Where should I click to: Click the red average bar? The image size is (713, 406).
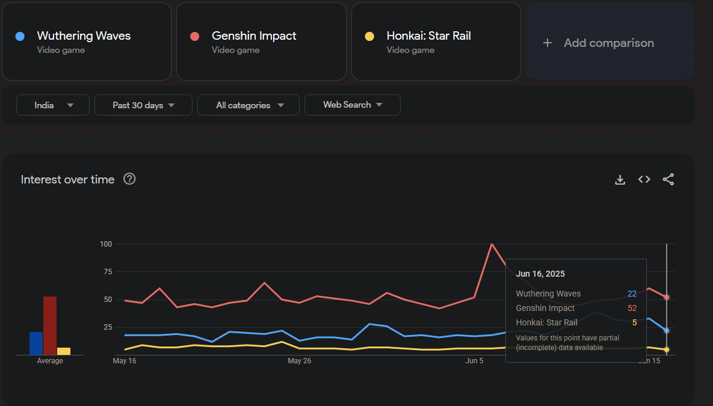tap(50, 325)
